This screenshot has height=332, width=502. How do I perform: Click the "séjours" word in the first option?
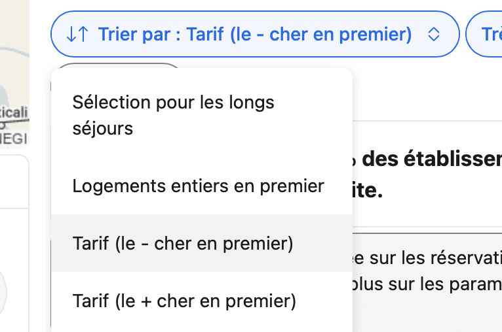(102, 129)
